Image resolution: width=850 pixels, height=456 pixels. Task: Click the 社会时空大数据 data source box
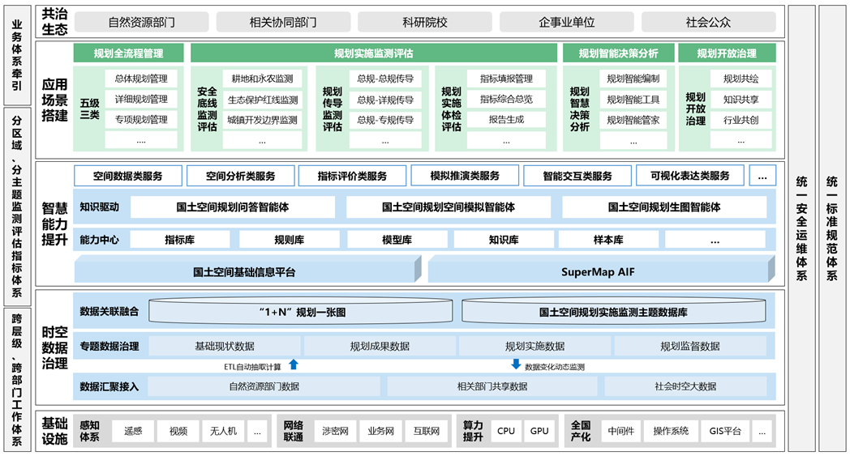pyautogui.click(x=685, y=386)
